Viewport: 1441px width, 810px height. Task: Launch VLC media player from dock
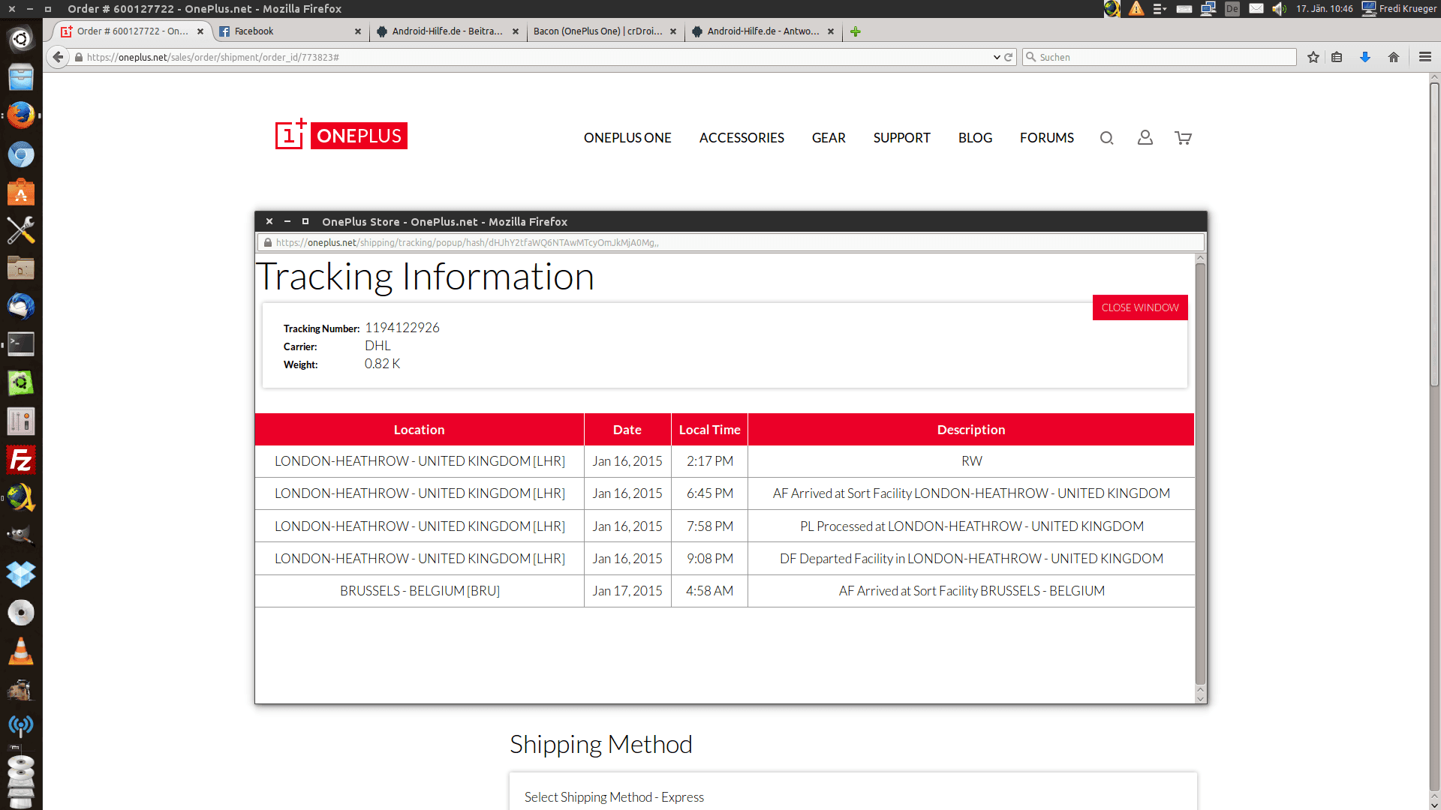pos(21,651)
